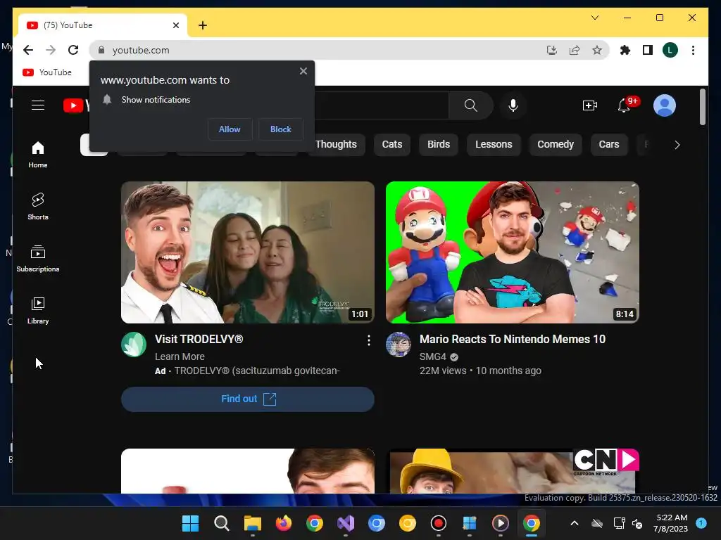Open the Chrome profile L avatar
The height and width of the screenshot is (540, 721).
670,50
